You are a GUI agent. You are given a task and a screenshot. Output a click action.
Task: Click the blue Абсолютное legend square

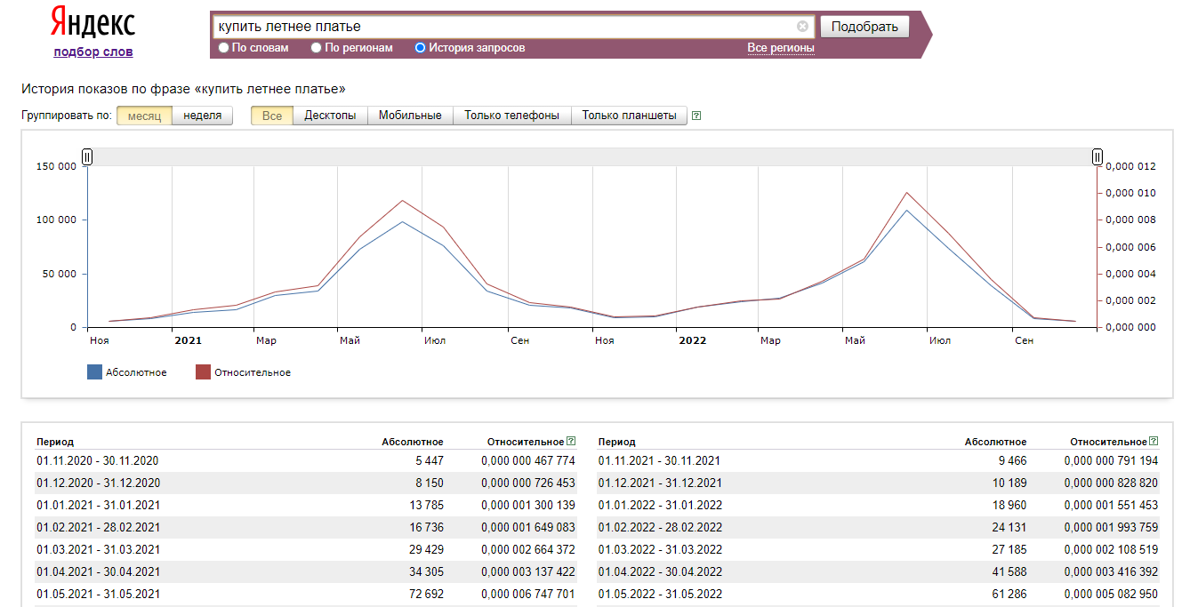(x=94, y=372)
